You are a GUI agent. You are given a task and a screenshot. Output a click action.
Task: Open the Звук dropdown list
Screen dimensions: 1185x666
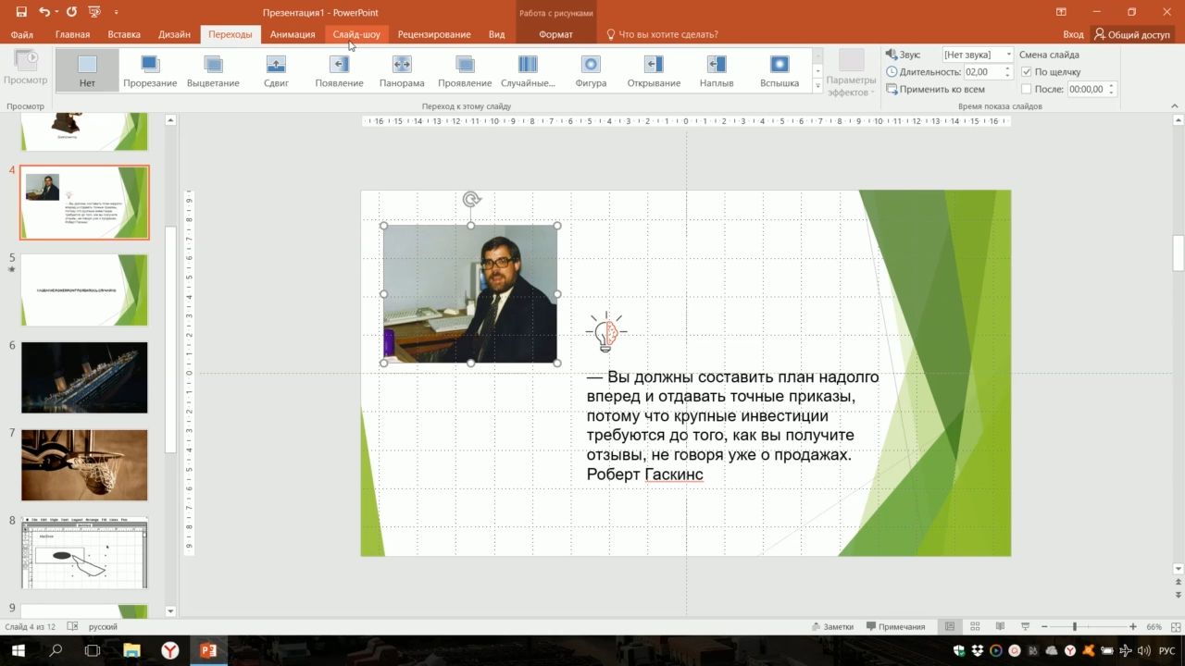coord(1008,55)
